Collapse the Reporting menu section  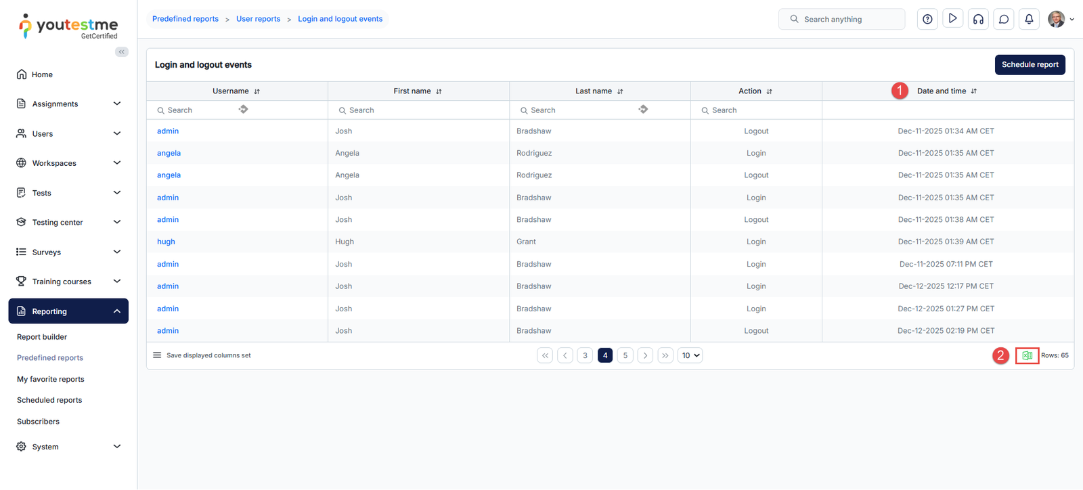116,311
